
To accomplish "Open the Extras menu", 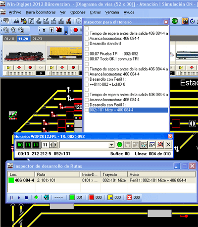I will [95, 12].
